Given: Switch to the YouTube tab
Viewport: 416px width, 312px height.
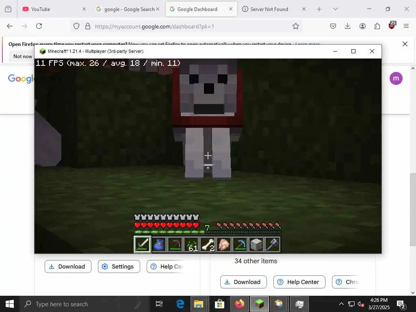Looking at the screenshot, I should point(50,9).
